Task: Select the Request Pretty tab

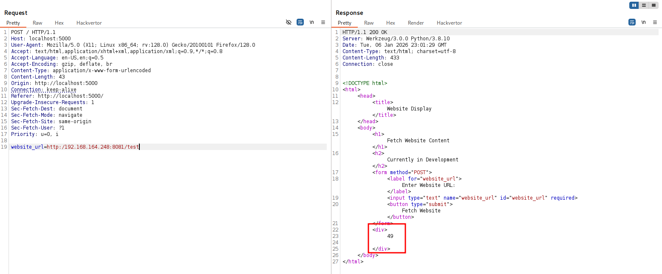Action: click(13, 23)
